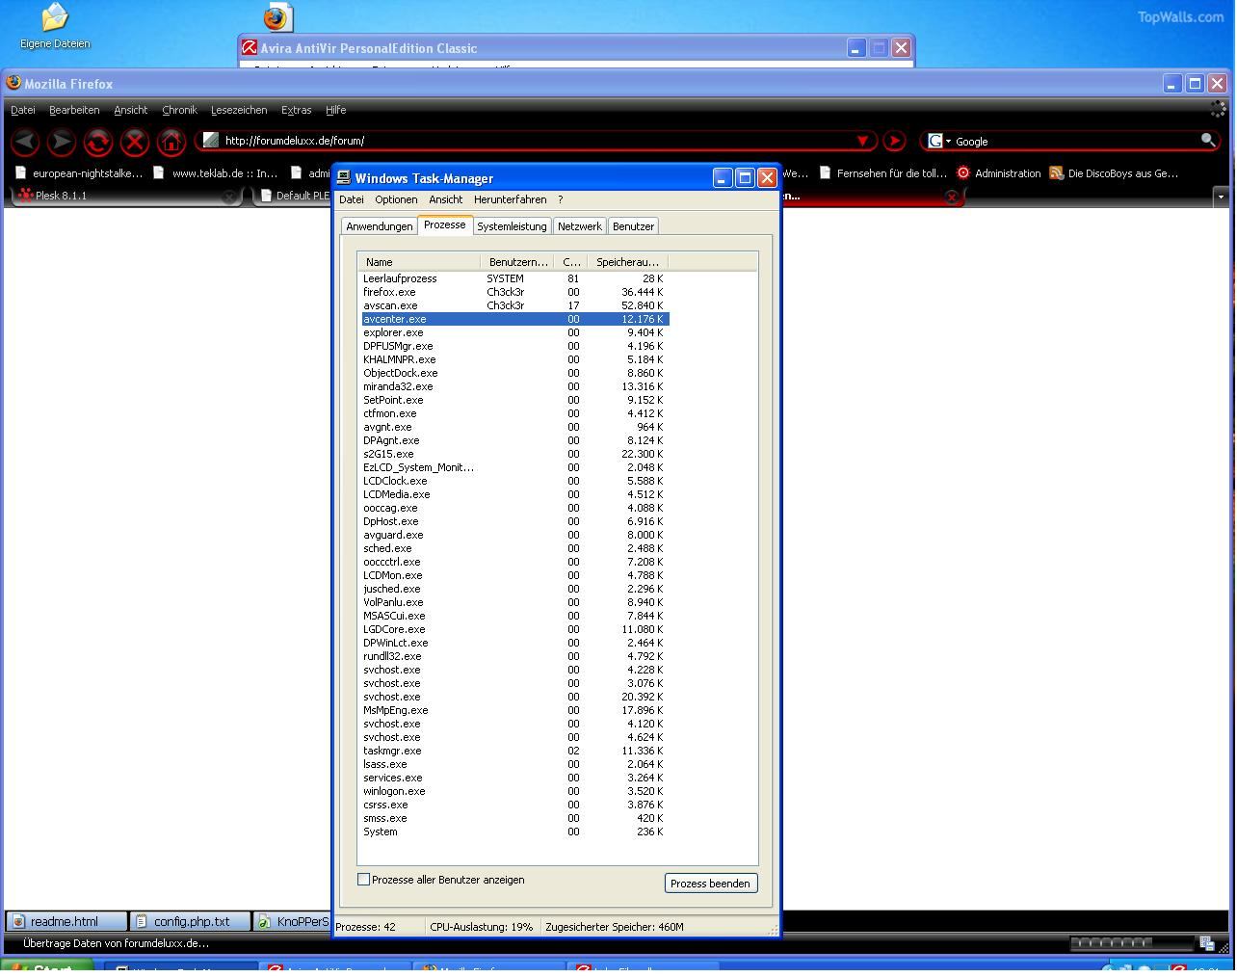This screenshot has height=977, width=1237.
Task: Click Firefox status bar network icon
Action: (1207, 943)
